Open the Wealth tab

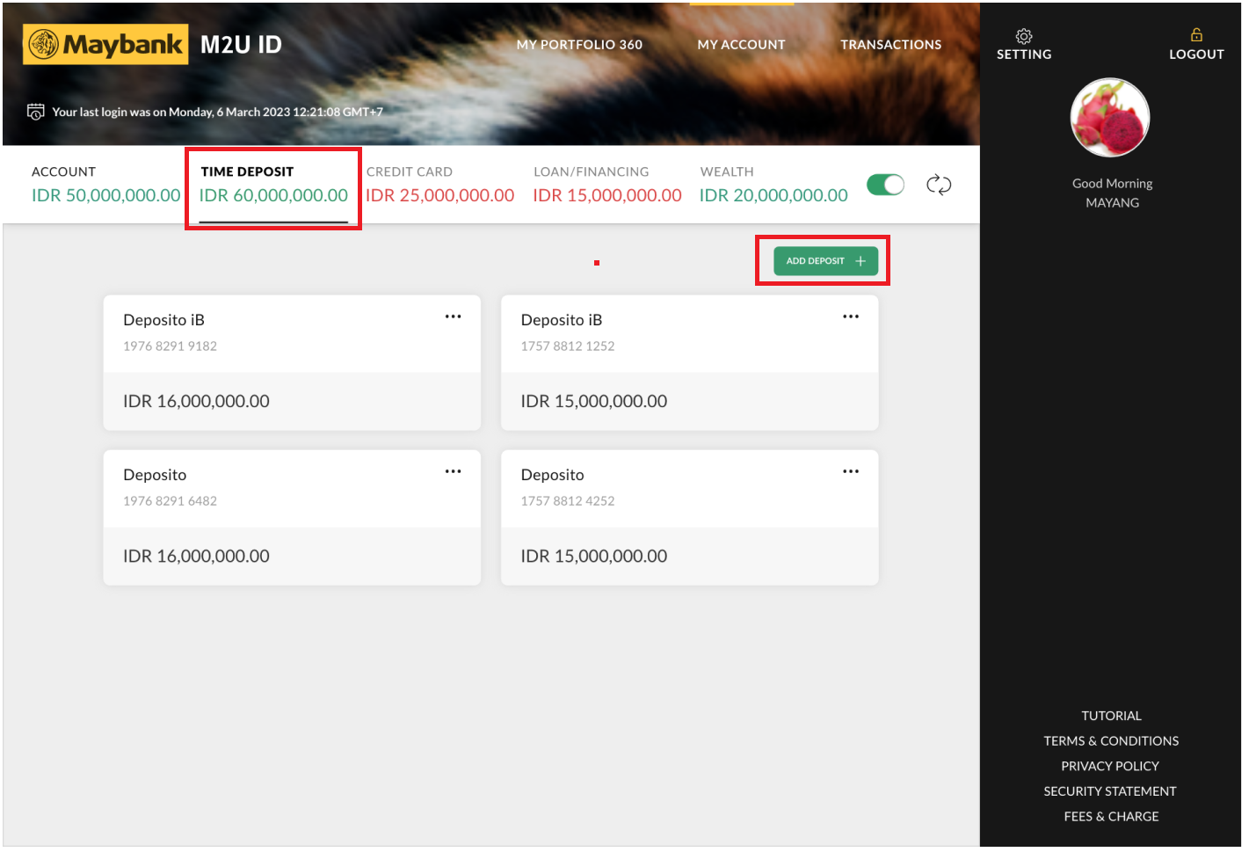[773, 185]
